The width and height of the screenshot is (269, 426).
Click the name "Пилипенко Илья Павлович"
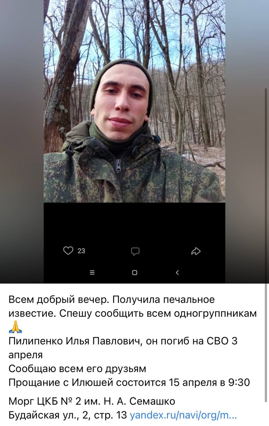[x=75, y=341]
